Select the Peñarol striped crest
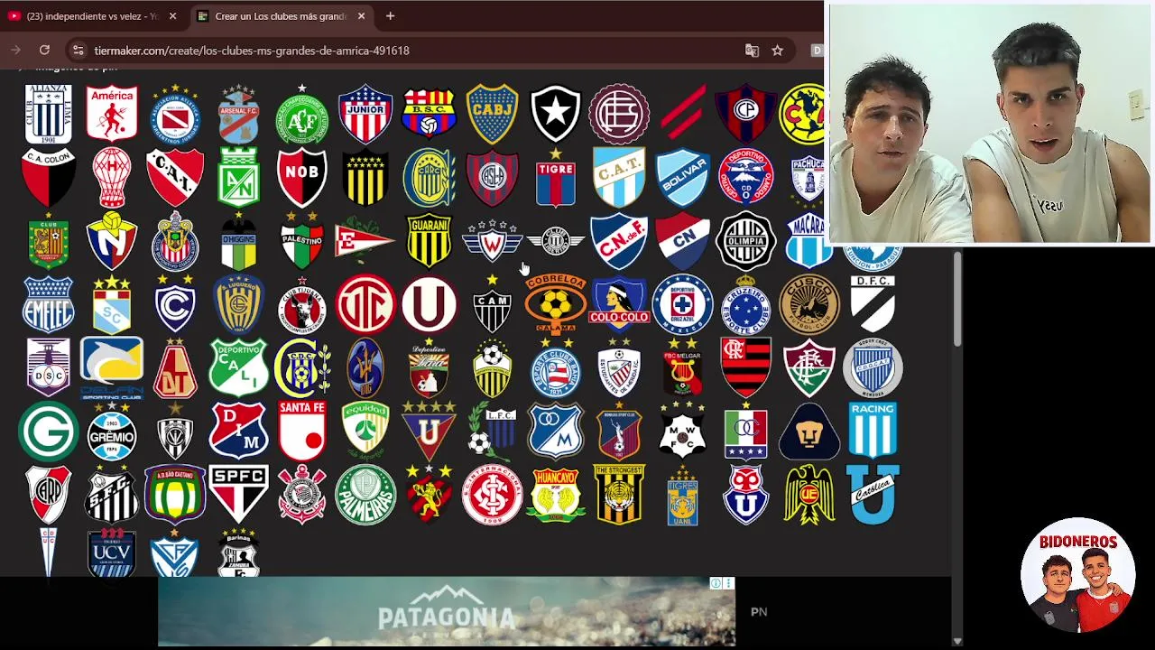Screen dimensions: 1155x650 365,178
